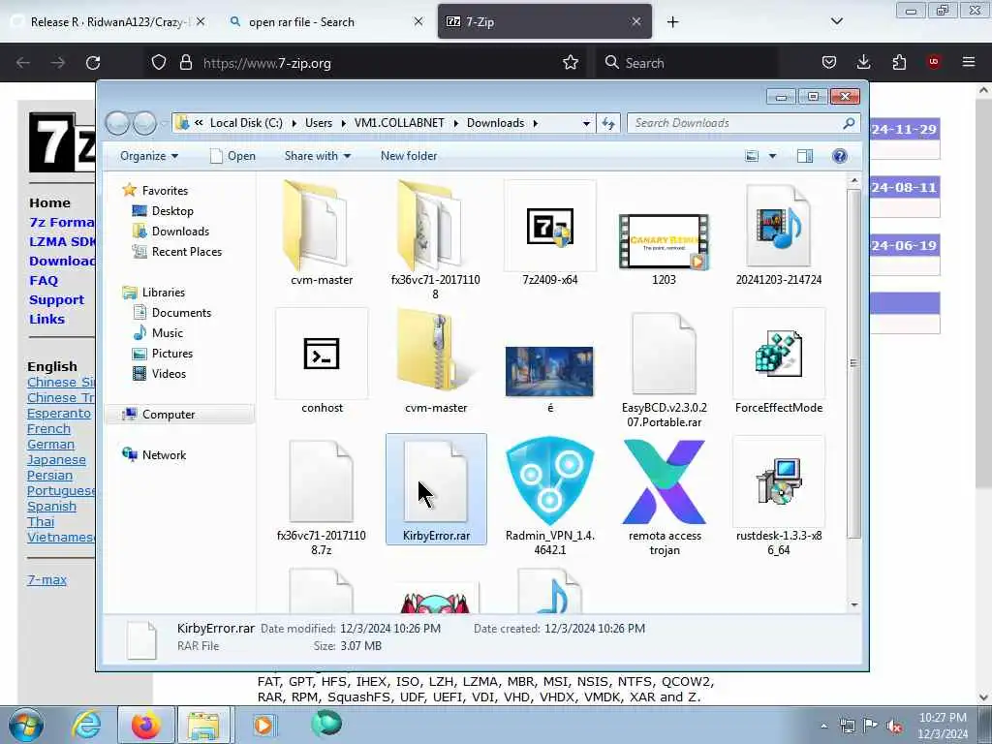Click Users in the breadcrumb path
This screenshot has width=992, height=744.
pyautogui.click(x=318, y=123)
